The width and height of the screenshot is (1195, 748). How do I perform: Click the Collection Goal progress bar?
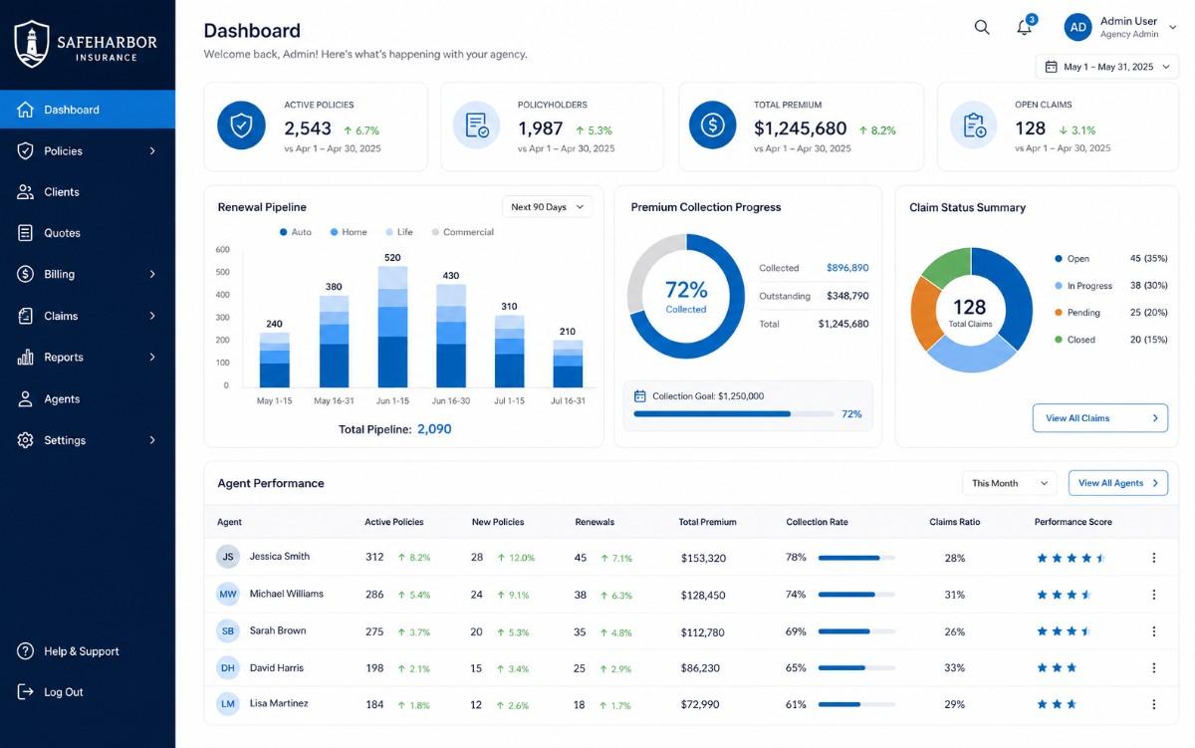734,413
